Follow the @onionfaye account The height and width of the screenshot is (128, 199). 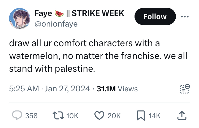(x=155, y=16)
